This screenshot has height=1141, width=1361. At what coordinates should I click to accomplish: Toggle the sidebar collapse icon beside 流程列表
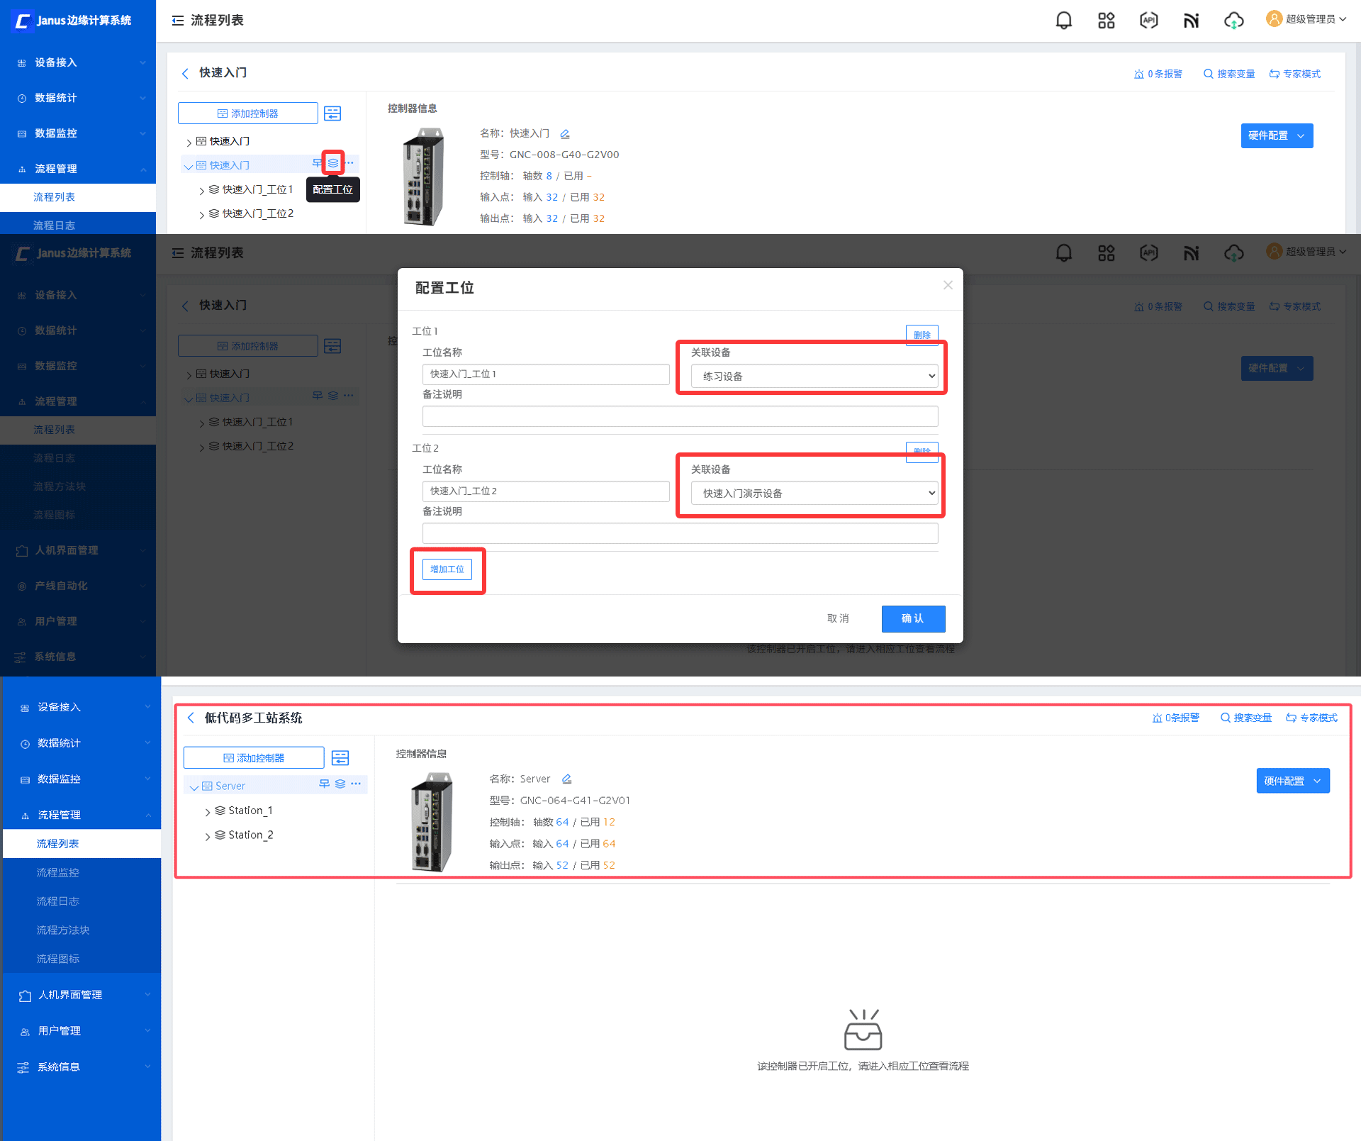click(178, 21)
